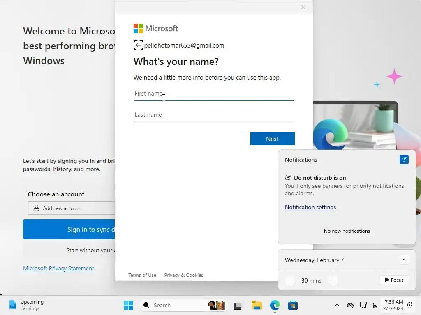421x315 pixels.
Task: Open the Windows Start menu
Action: tap(128, 305)
